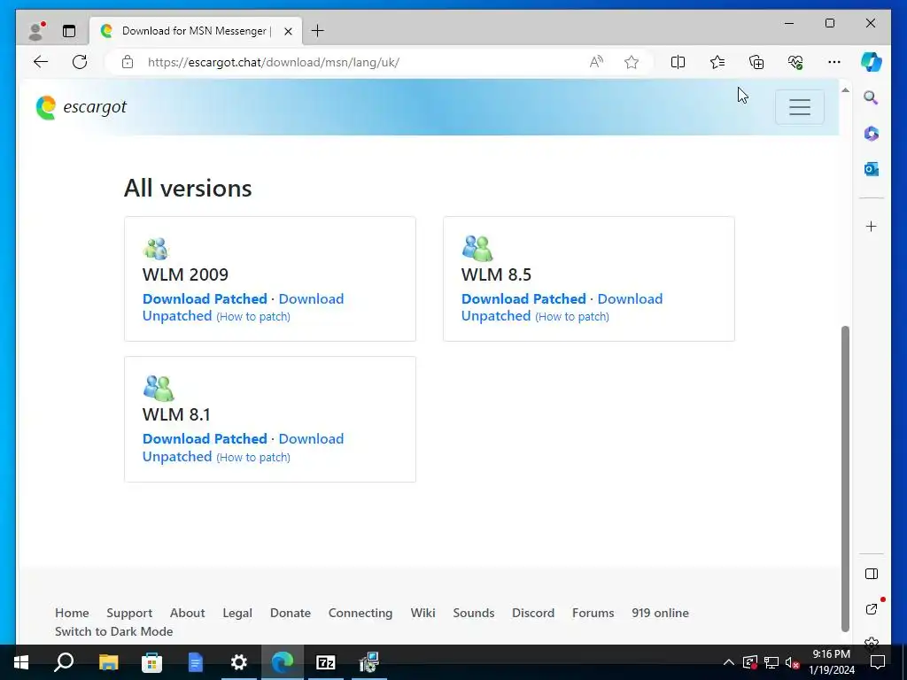
Task: Open the taskbar clock and date
Action: pyautogui.click(x=831, y=662)
